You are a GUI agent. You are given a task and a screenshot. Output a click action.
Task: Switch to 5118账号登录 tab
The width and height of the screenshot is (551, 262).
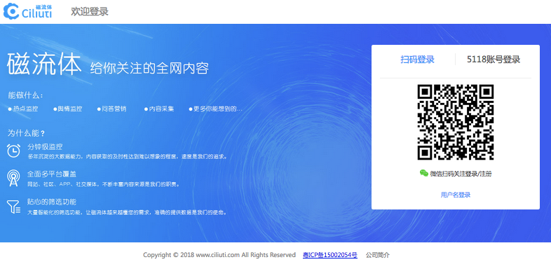coord(494,60)
